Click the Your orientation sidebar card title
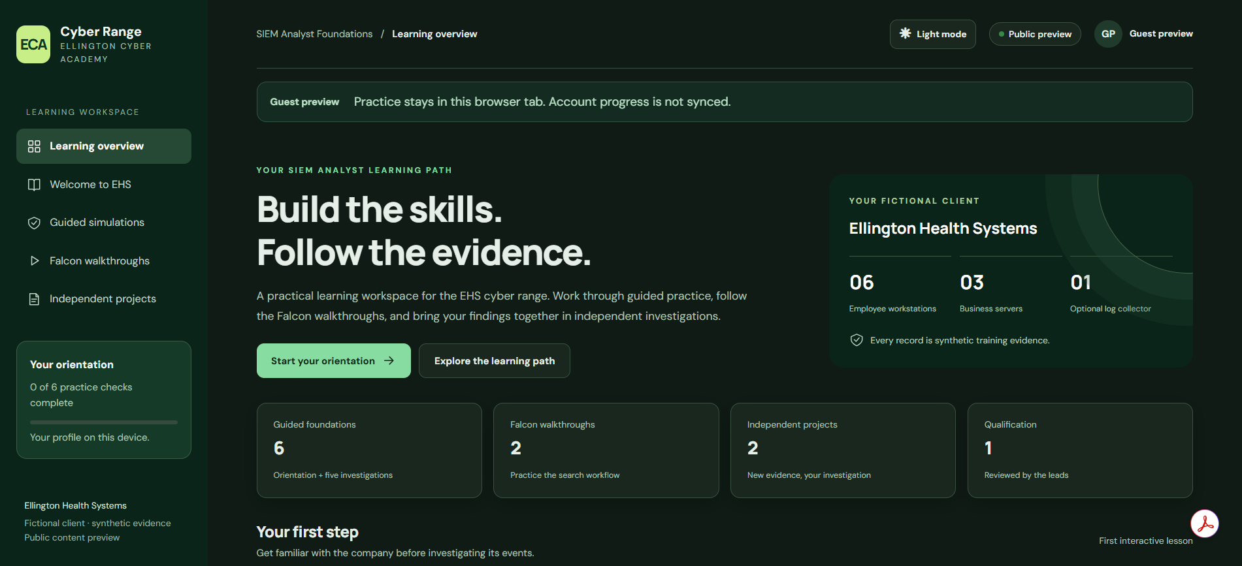 pos(72,365)
